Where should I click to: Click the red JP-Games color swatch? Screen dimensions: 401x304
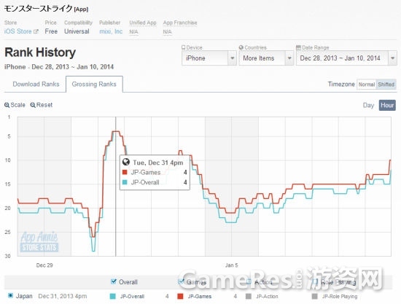pos(180,296)
